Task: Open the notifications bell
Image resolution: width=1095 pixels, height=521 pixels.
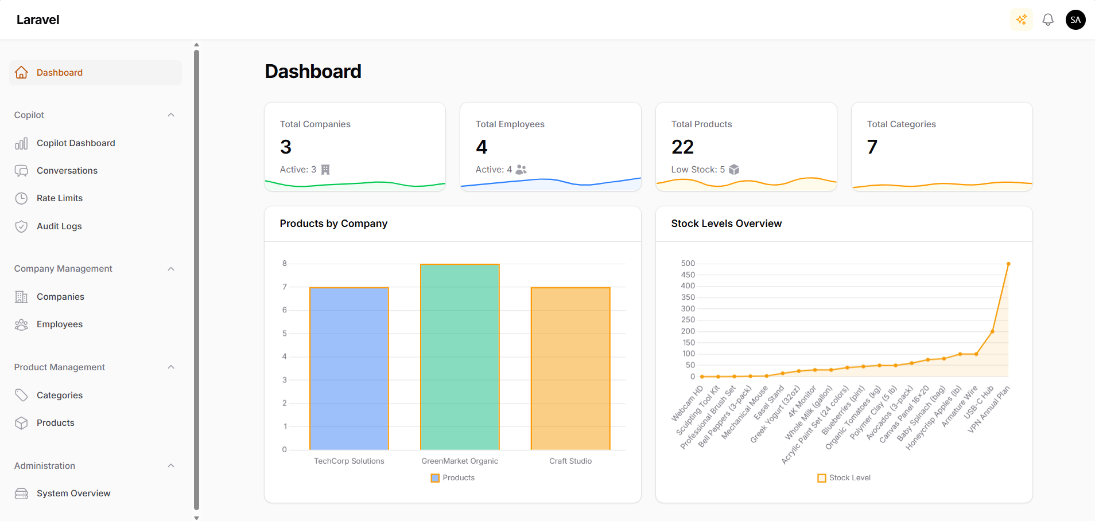Action: pyautogui.click(x=1048, y=20)
